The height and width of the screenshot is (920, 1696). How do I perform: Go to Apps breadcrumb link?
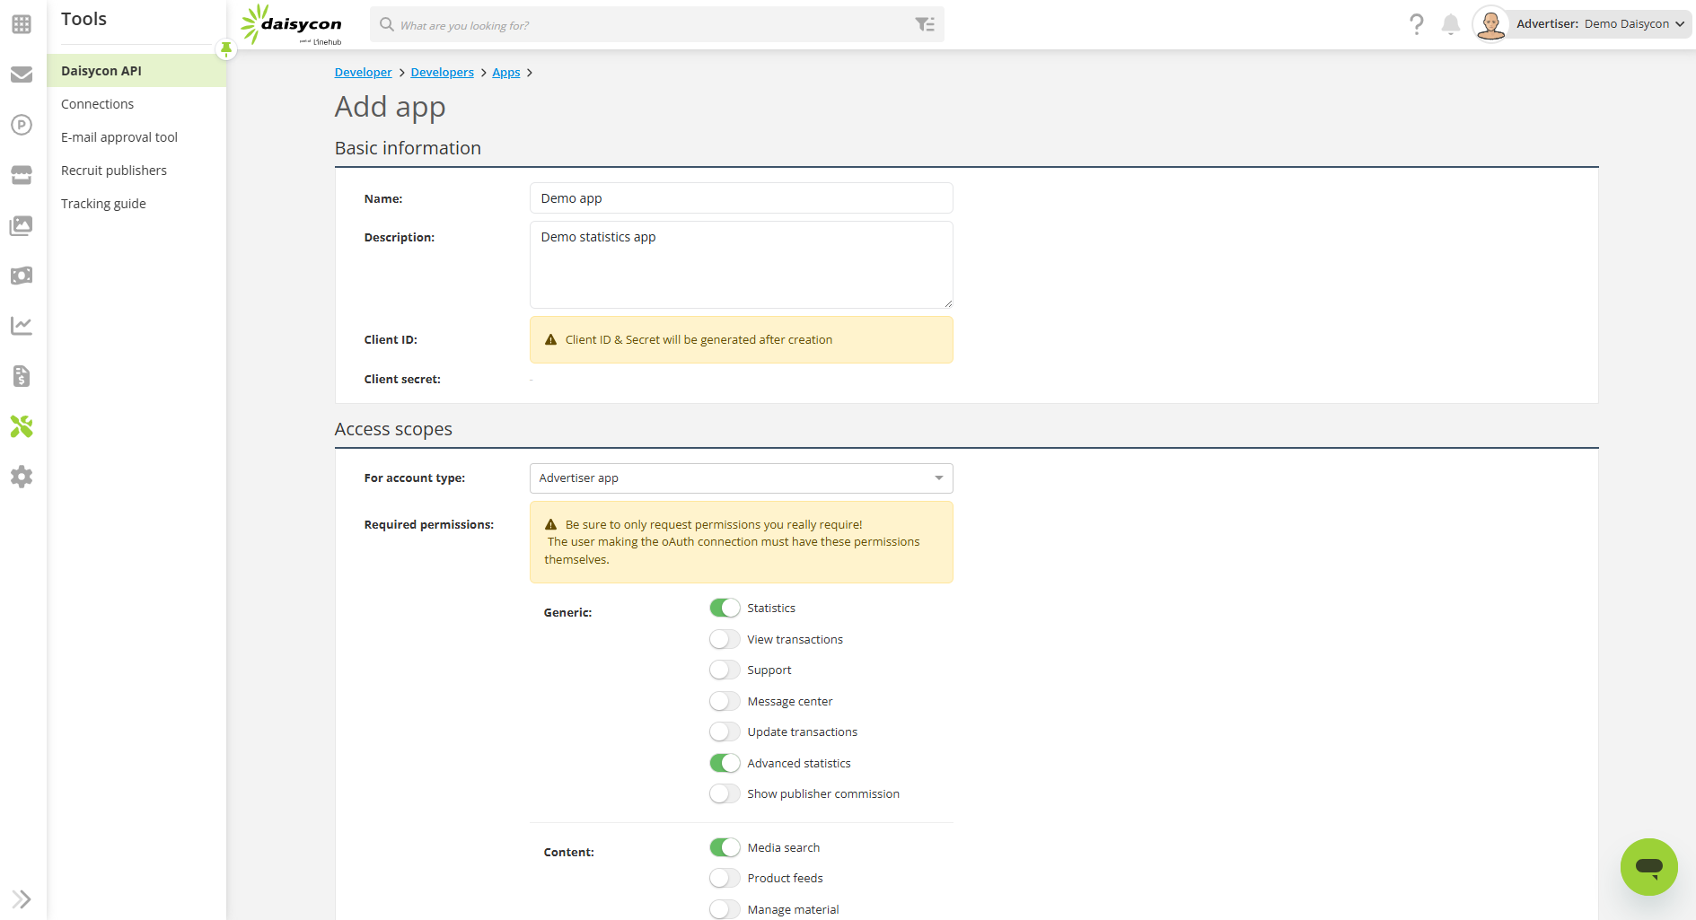coord(505,73)
